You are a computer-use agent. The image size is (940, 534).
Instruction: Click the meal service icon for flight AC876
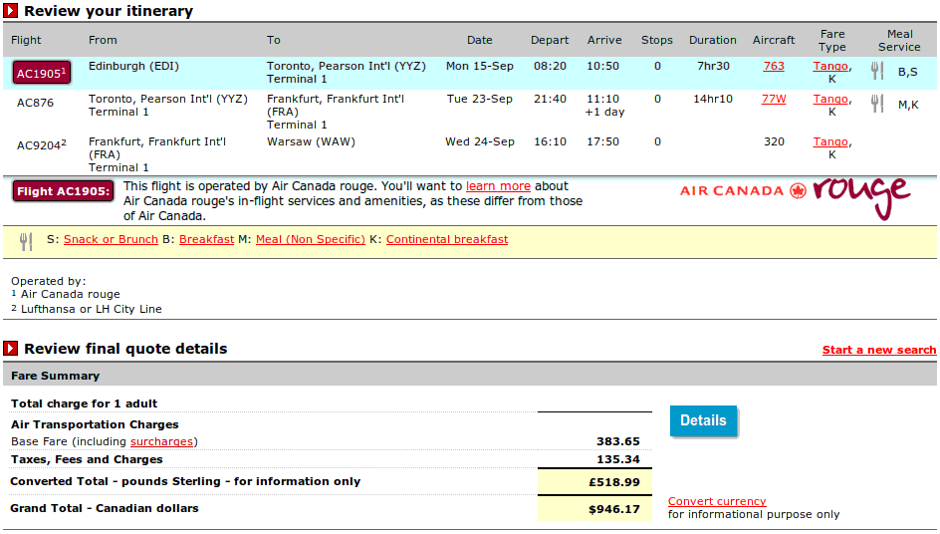point(877,104)
